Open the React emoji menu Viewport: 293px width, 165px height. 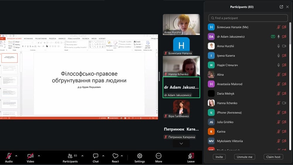pos(115,156)
